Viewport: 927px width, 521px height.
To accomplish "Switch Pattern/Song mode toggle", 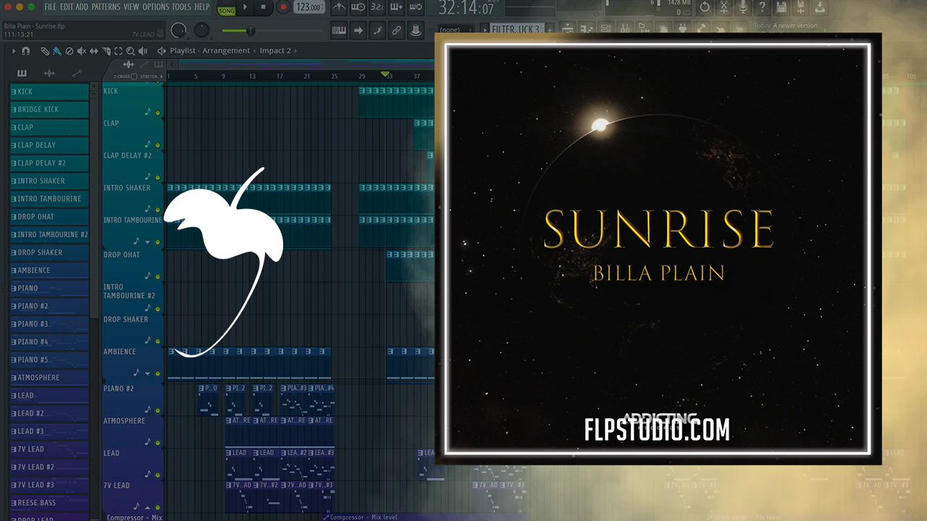I will click(x=227, y=7).
